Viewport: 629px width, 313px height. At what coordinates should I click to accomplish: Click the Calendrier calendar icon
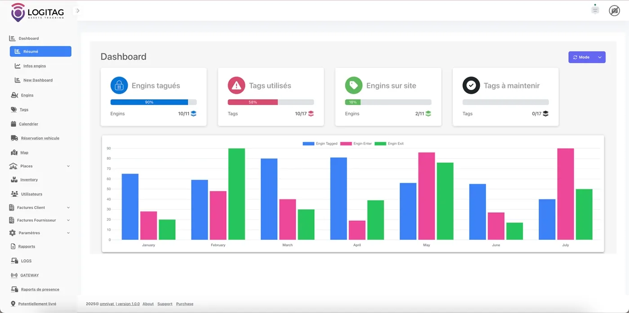(x=13, y=123)
